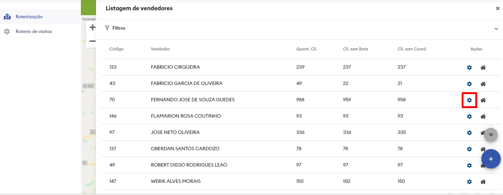Close the Listagem de vendedores panel
Screen dimensions: 503x195
click(x=498, y=8)
